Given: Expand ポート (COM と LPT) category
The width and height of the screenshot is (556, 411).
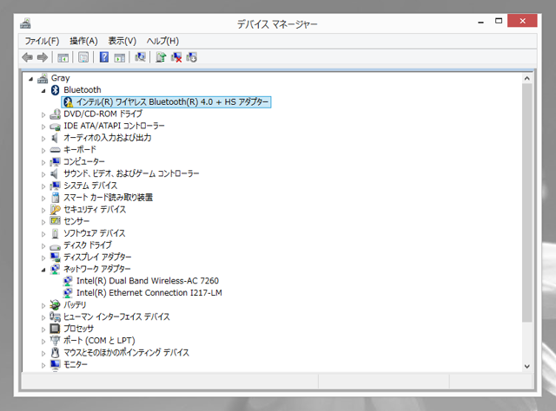Looking at the screenshot, I should point(43,342).
